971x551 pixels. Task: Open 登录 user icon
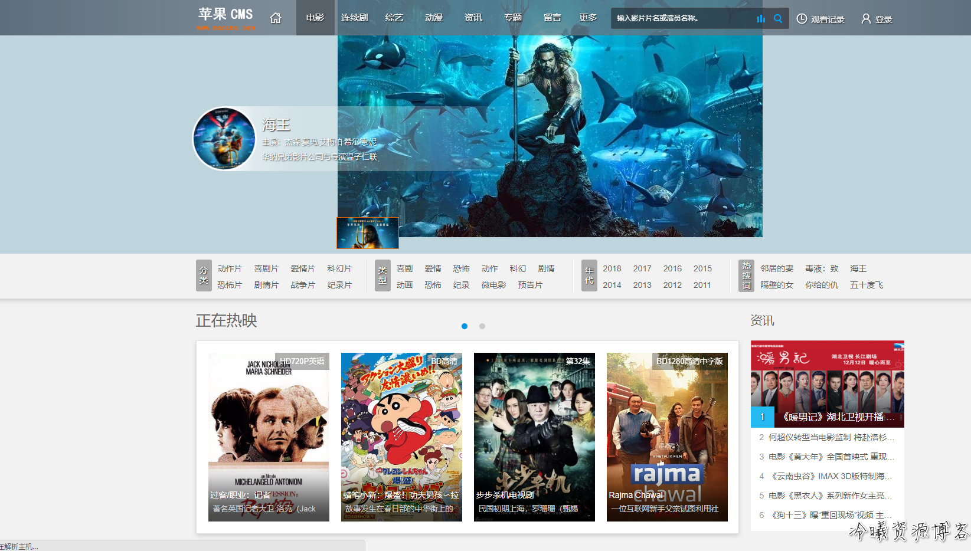pos(866,19)
